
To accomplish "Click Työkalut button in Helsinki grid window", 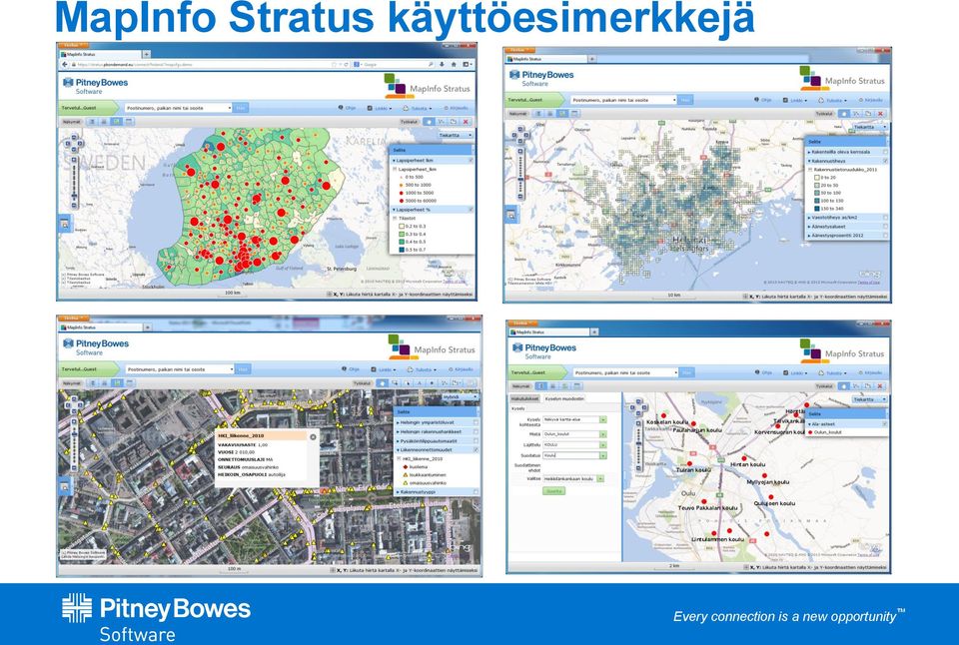I will pyautogui.click(x=824, y=114).
